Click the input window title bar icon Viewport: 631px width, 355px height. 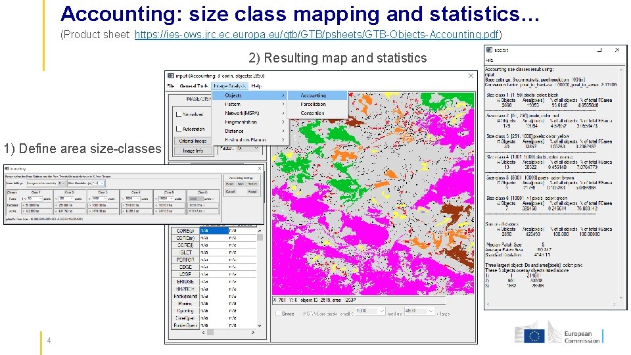(x=171, y=76)
